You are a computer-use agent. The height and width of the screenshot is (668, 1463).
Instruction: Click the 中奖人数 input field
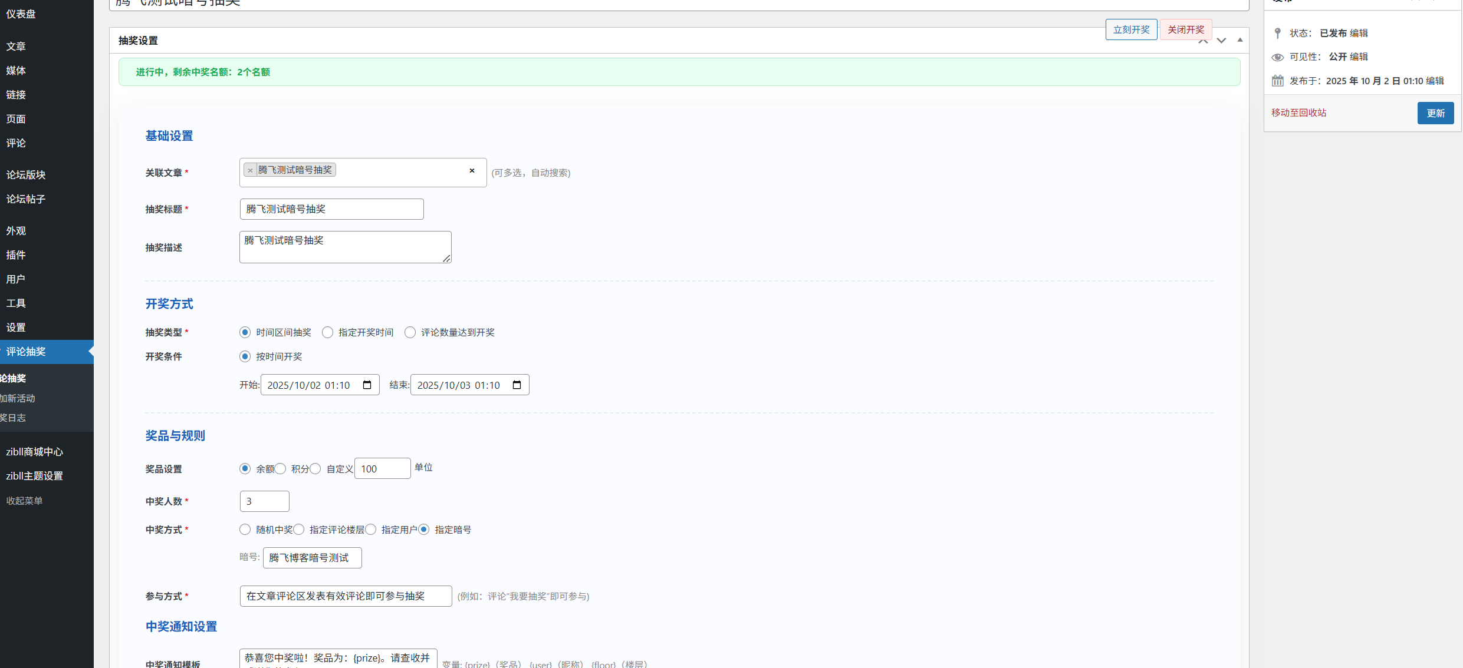pos(264,501)
